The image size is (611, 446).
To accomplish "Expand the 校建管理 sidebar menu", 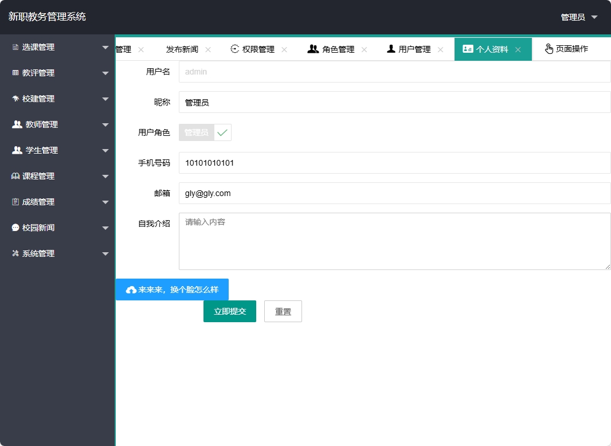I will pyautogui.click(x=57, y=99).
